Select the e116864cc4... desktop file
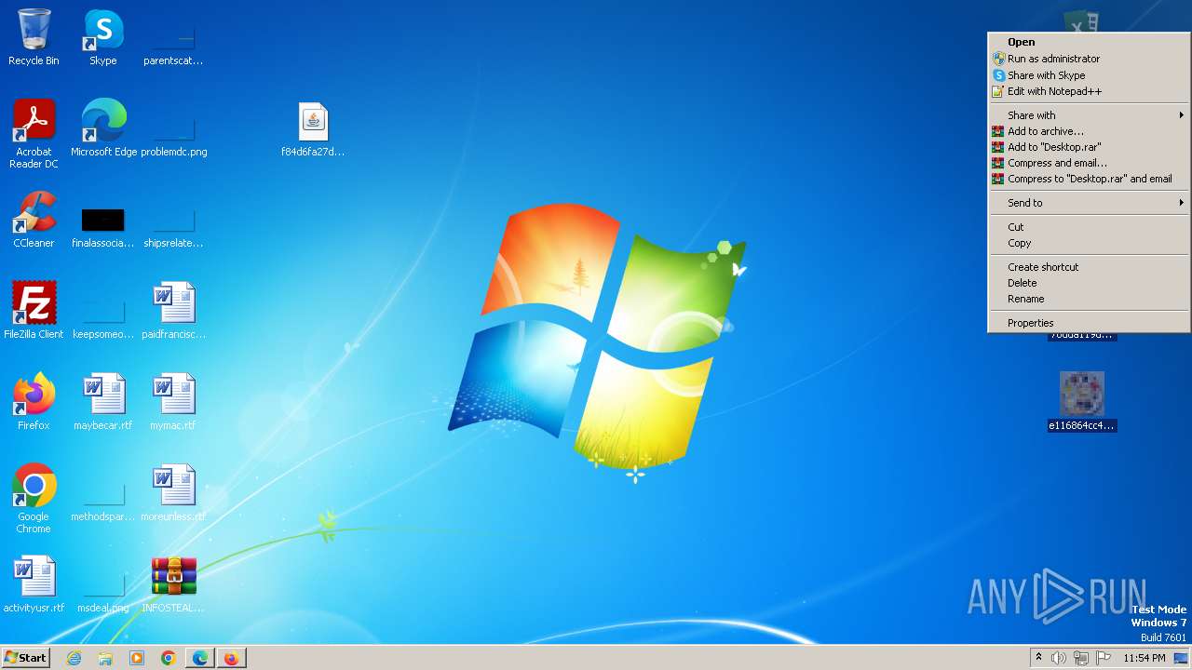The image size is (1192, 670). click(x=1082, y=402)
